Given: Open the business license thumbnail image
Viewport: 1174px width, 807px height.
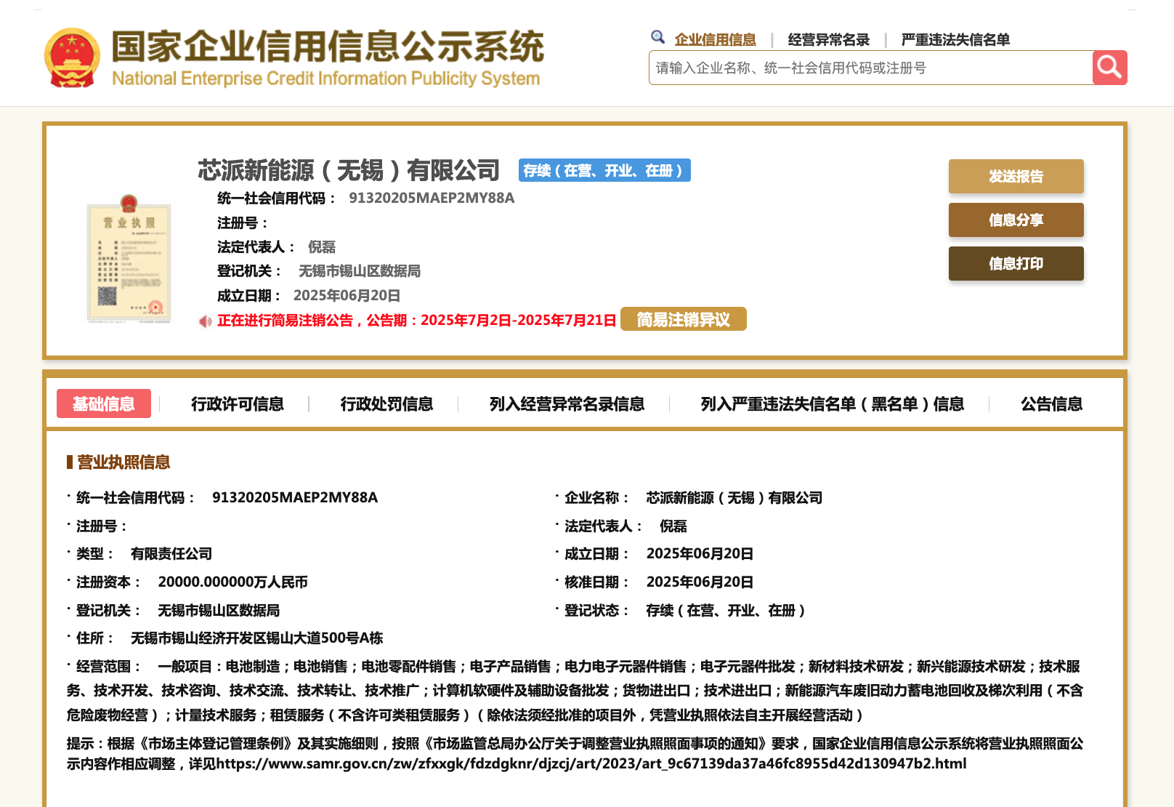Looking at the screenshot, I should [129, 259].
